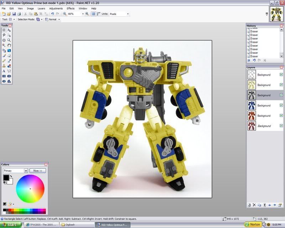Select the Rounded Rectangle tool
Image resolution: width=285 pixels, height=228 pixels.
pyautogui.click(x=9, y=76)
